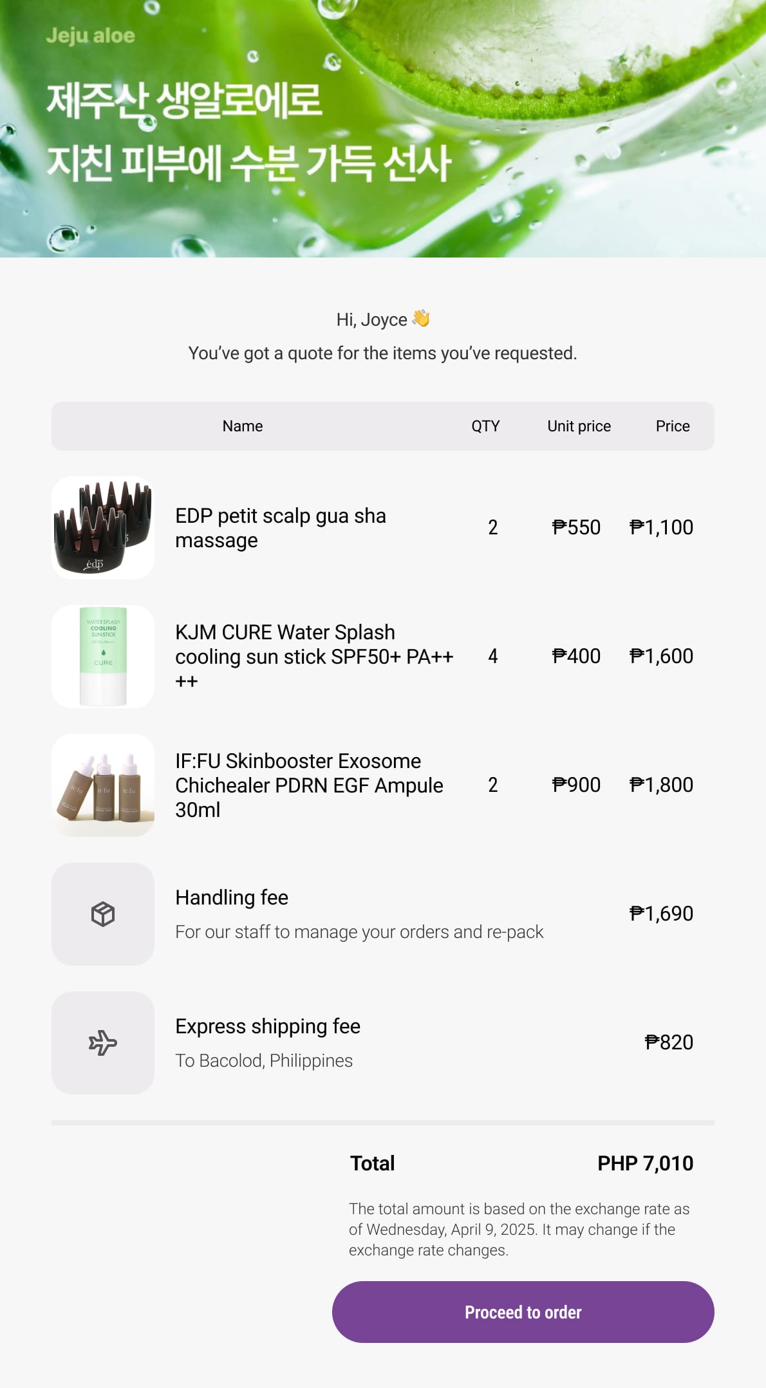Click the Price column header
Viewport: 766px width, 1388px height.
point(673,426)
